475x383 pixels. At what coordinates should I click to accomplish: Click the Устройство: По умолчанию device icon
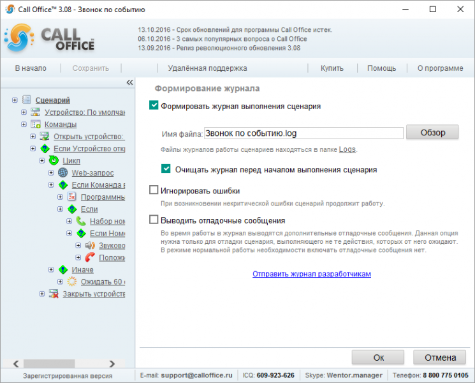pyautogui.click(x=36, y=112)
